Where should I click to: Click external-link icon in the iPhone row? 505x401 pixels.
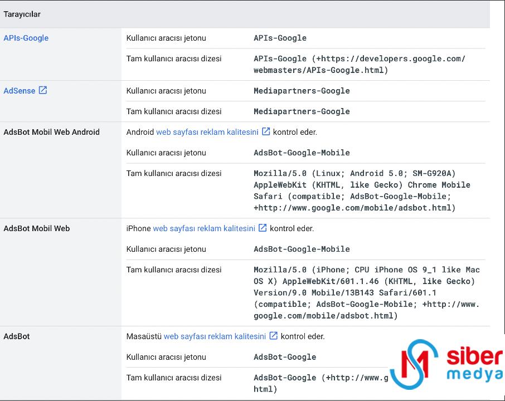coord(263,228)
